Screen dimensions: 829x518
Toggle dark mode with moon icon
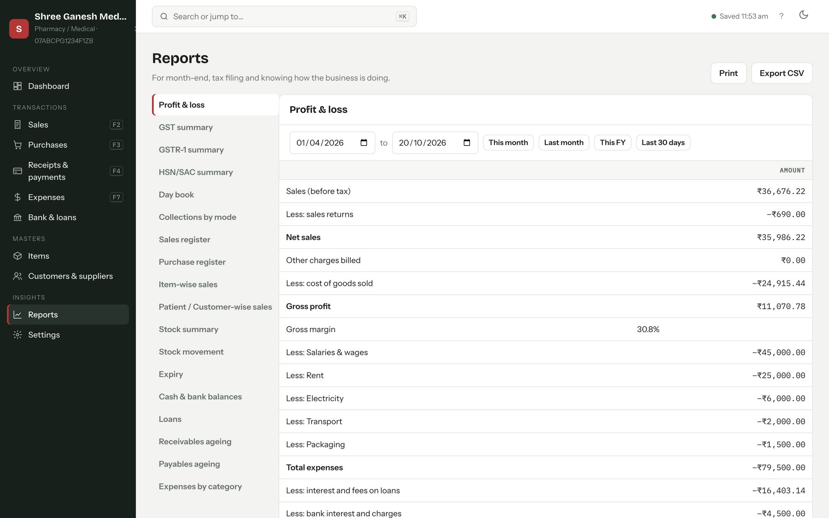coord(804,15)
